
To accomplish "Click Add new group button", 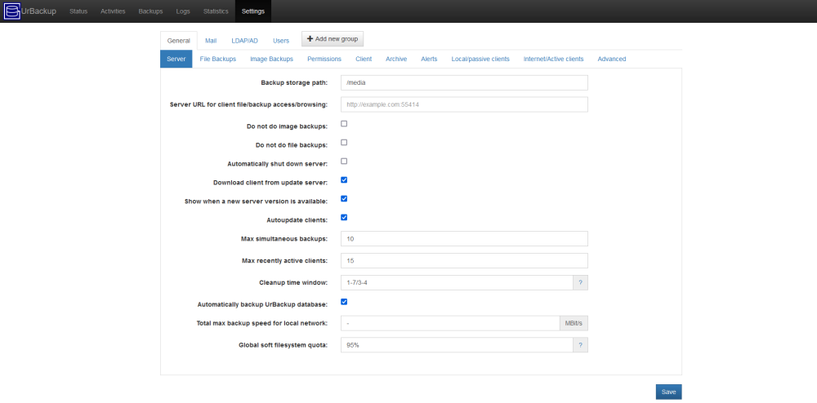I will pyautogui.click(x=333, y=39).
